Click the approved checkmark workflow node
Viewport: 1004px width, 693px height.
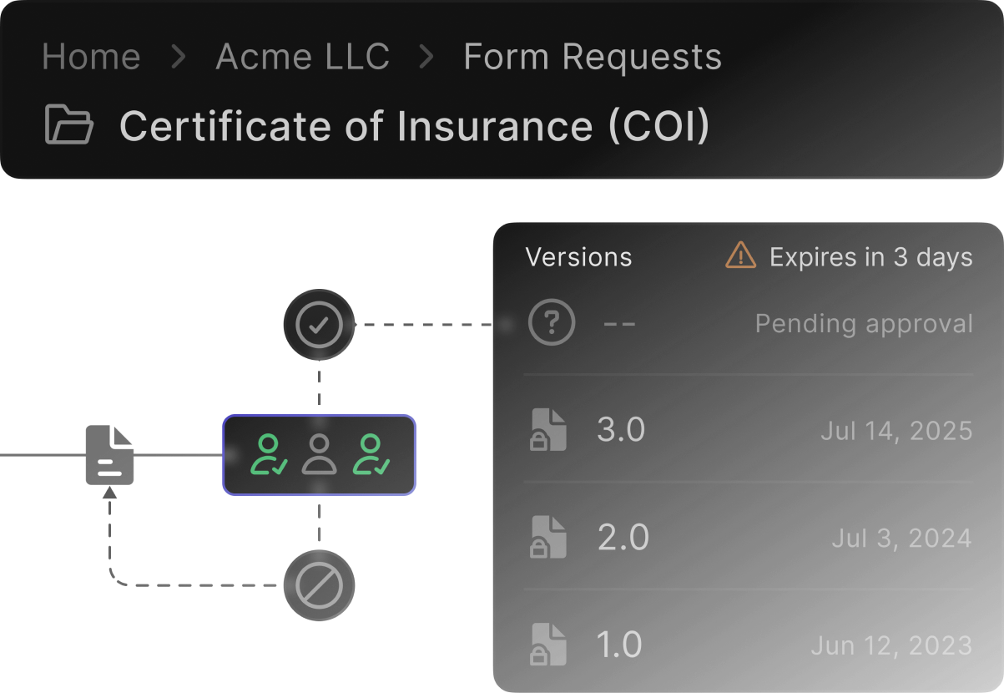coord(319,324)
